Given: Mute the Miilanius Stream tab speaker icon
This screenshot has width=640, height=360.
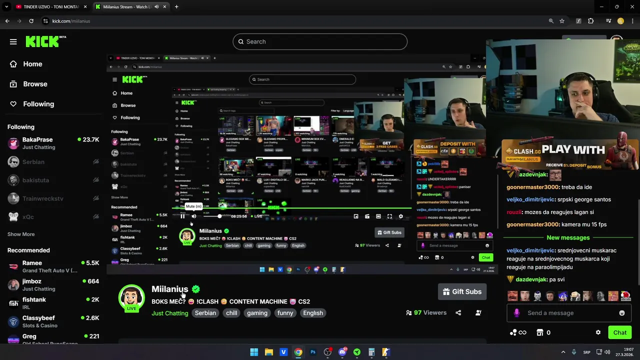Looking at the screenshot, I should 157,6.
